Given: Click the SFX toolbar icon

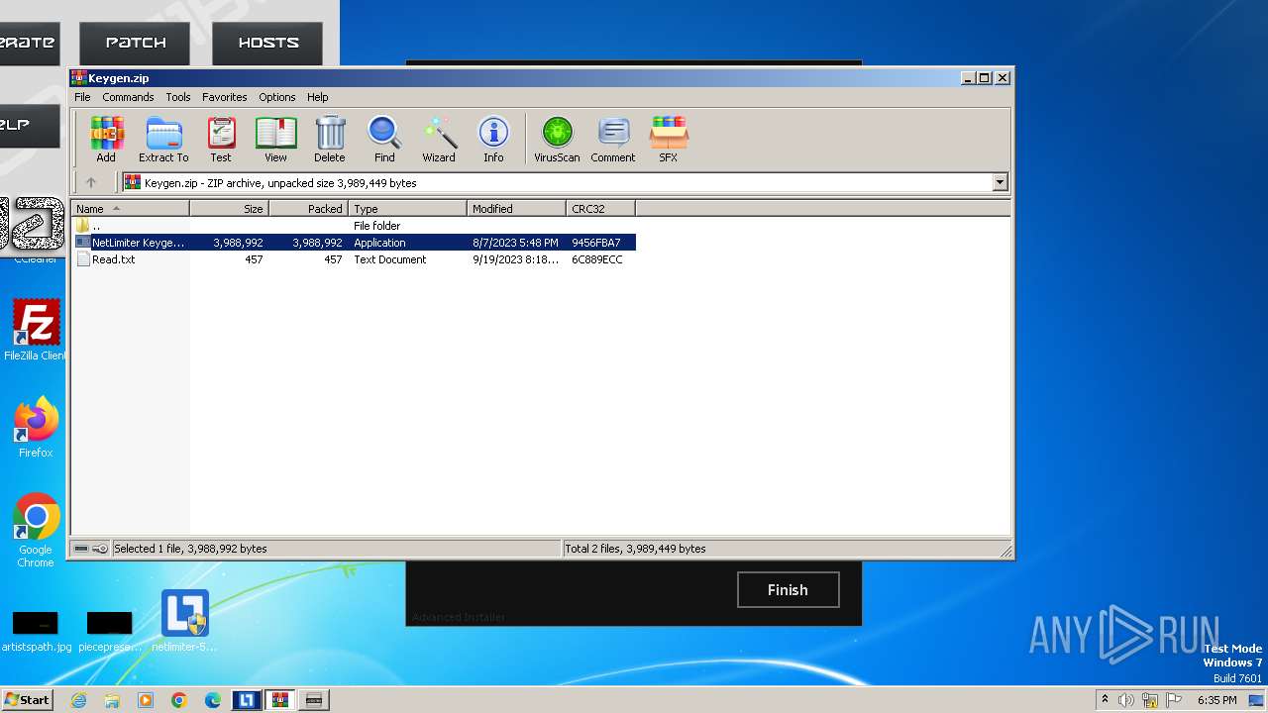Looking at the screenshot, I should click(669, 139).
